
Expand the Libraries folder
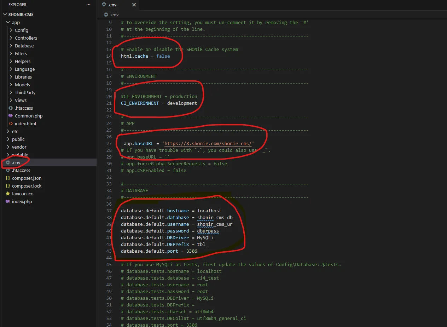[11, 77]
